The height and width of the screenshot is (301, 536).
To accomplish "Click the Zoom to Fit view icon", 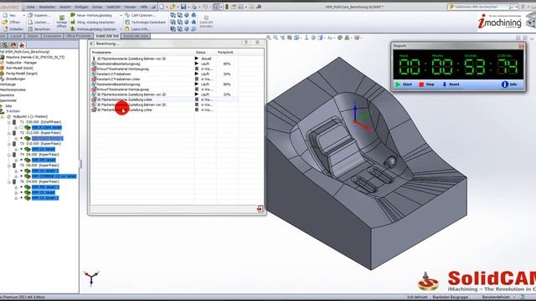I will click(x=269, y=38).
